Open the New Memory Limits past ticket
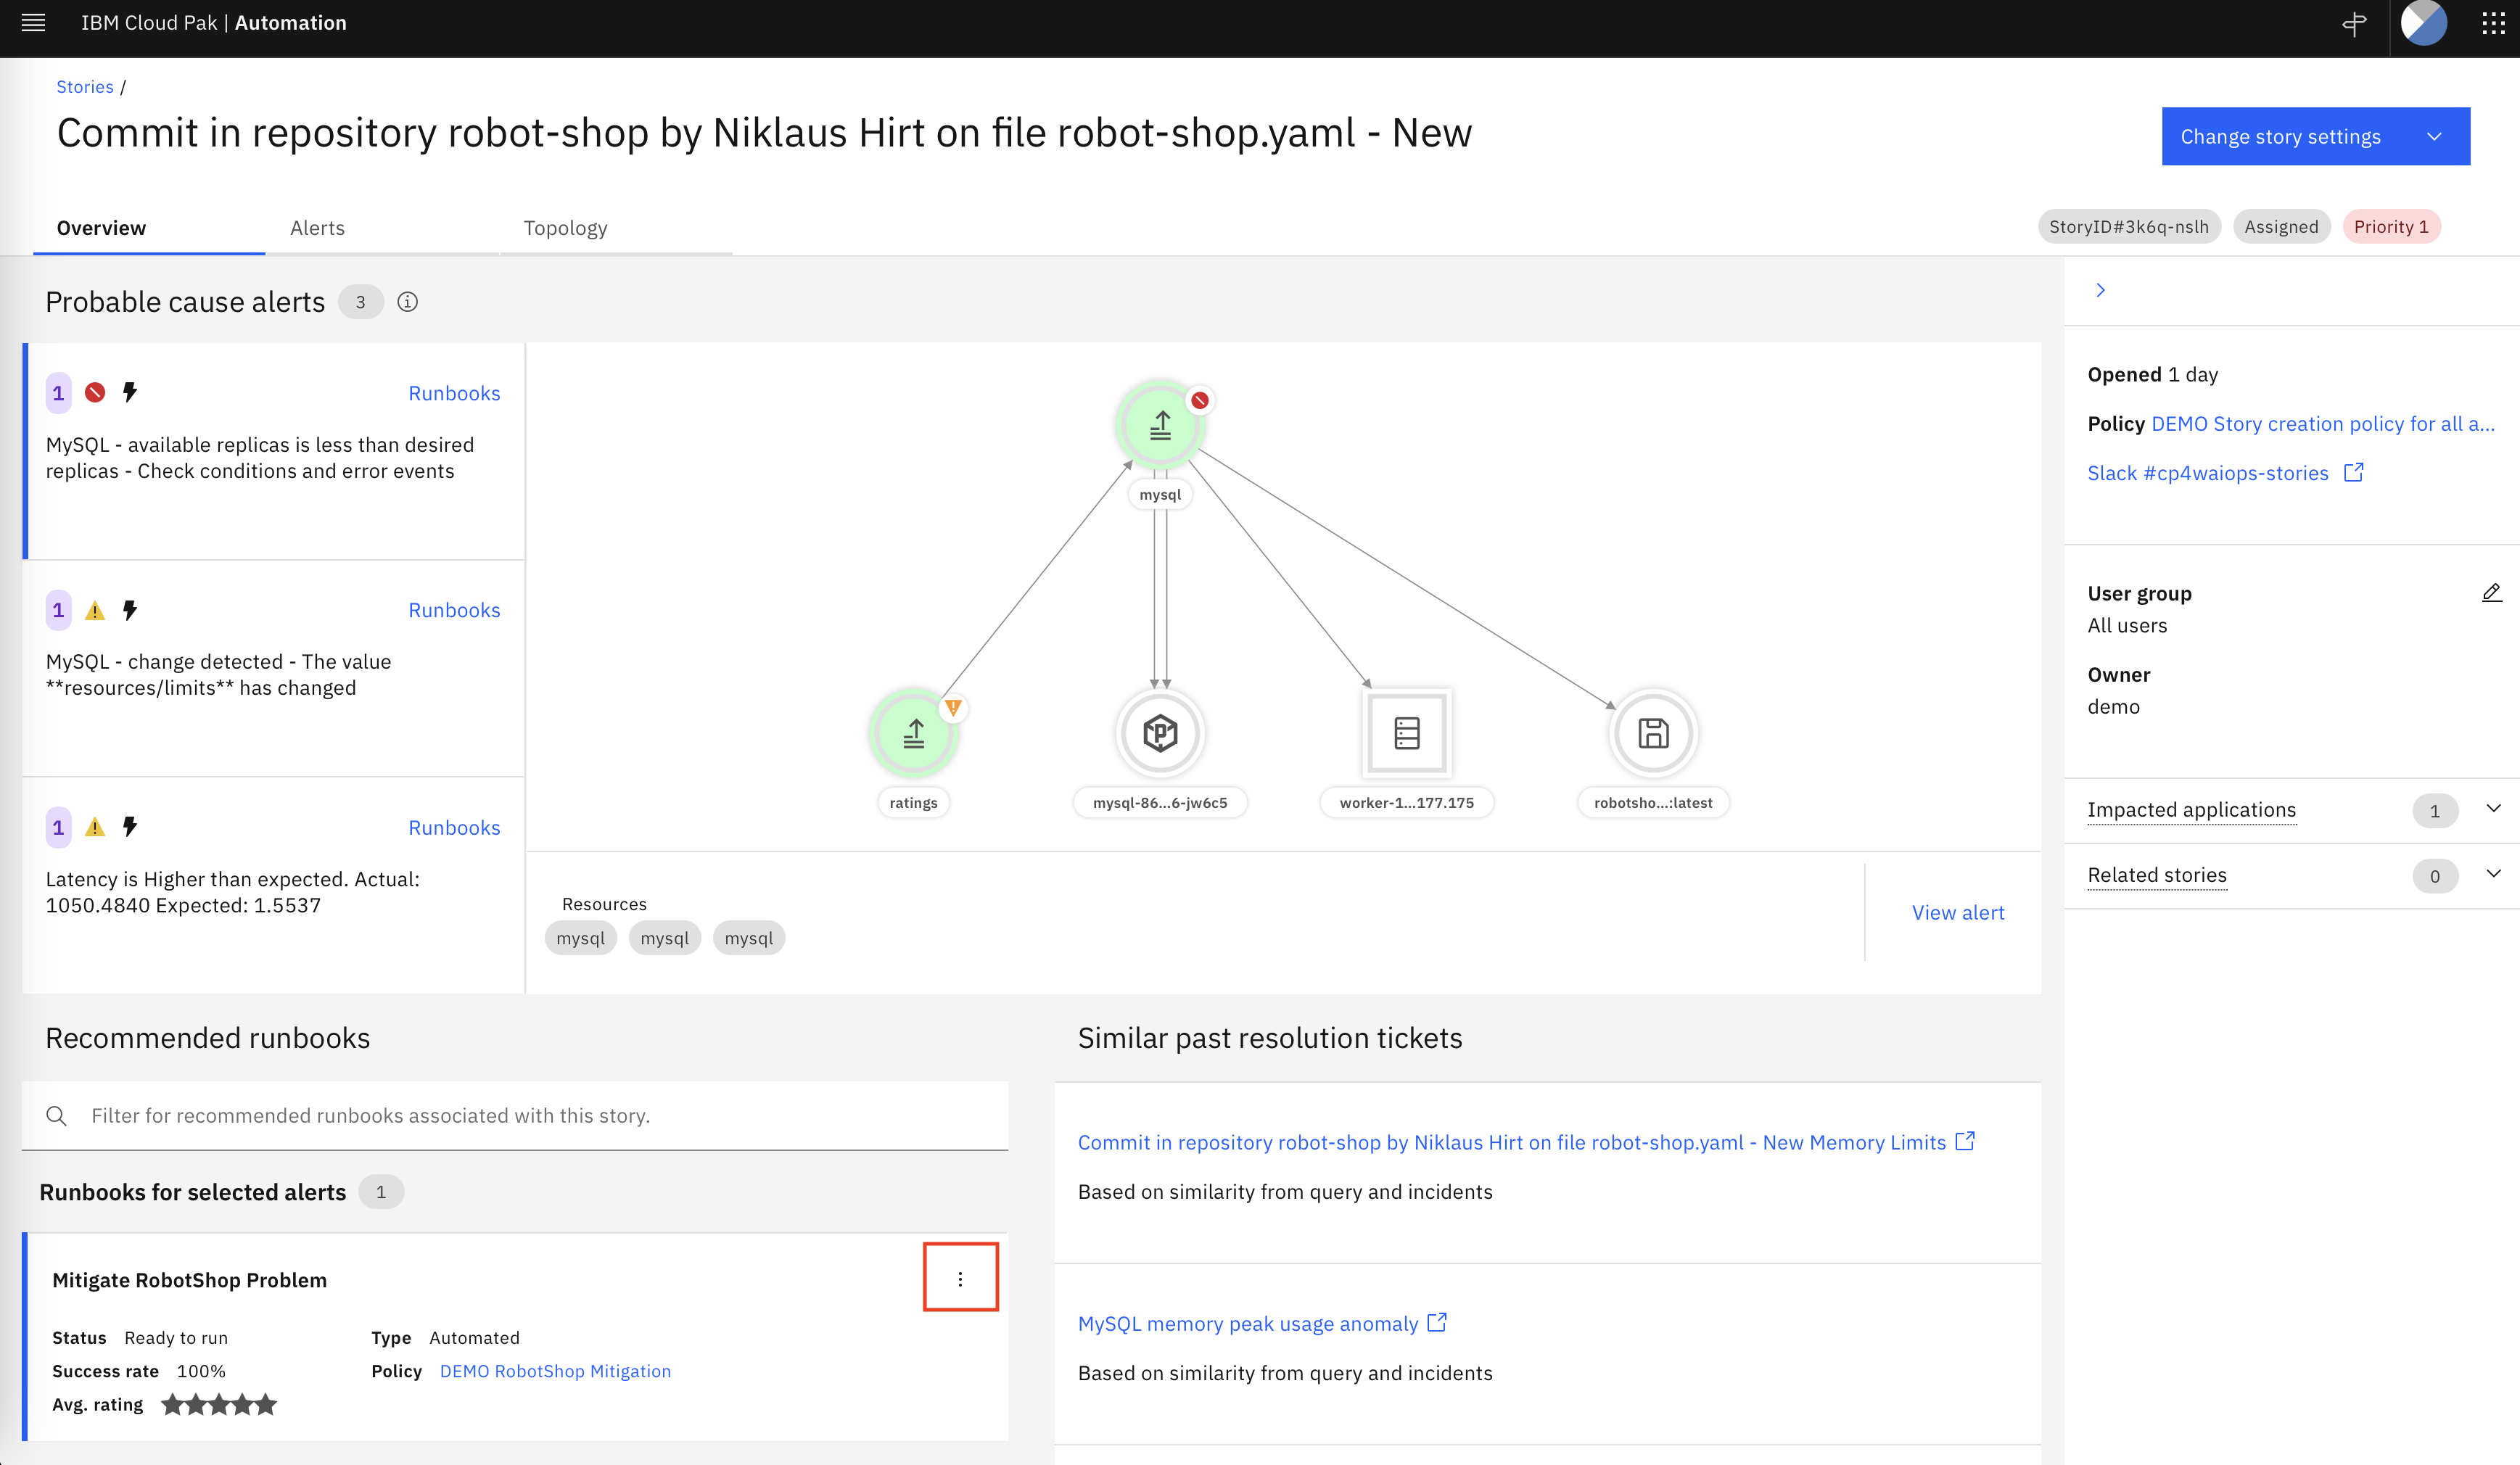2520x1465 pixels. pyautogui.click(x=1511, y=1142)
